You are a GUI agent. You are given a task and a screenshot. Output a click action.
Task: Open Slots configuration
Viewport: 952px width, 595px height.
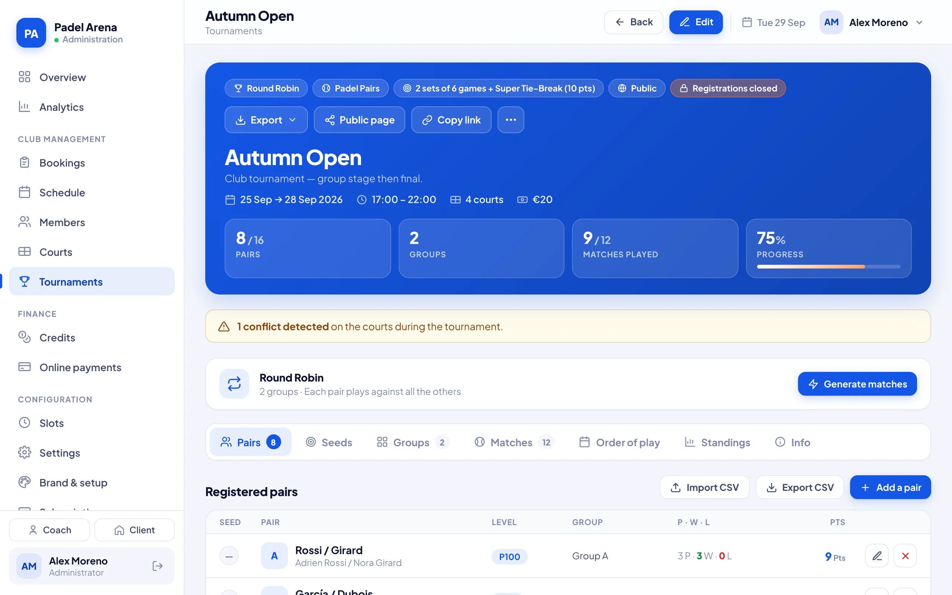[91, 423]
